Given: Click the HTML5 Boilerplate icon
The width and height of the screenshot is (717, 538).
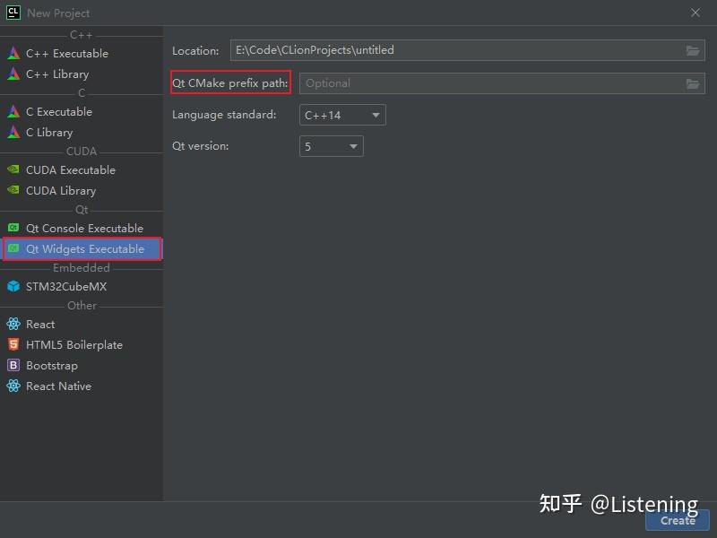Looking at the screenshot, I should tap(15, 344).
